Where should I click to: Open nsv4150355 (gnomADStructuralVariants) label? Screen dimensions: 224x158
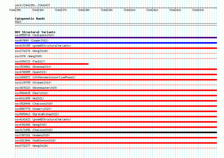tap(43, 46)
